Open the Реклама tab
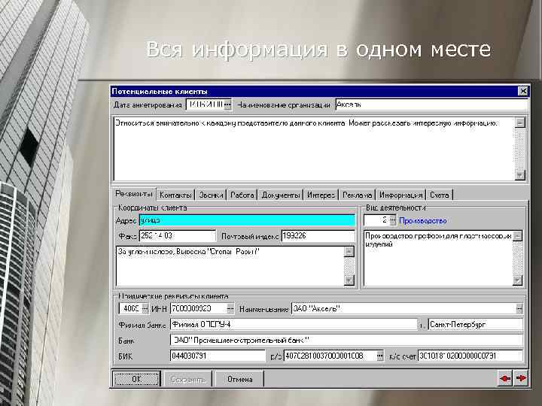This screenshot has height=406, width=542. [357, 195]
